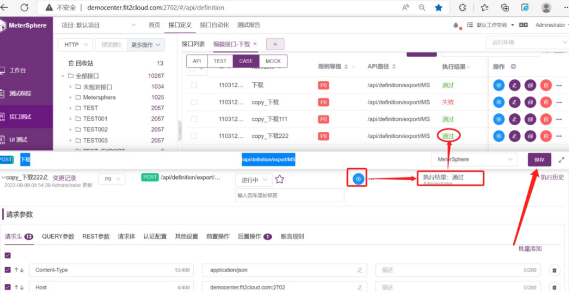Select checkbox for the 下载 row

[x=194, y=85]
